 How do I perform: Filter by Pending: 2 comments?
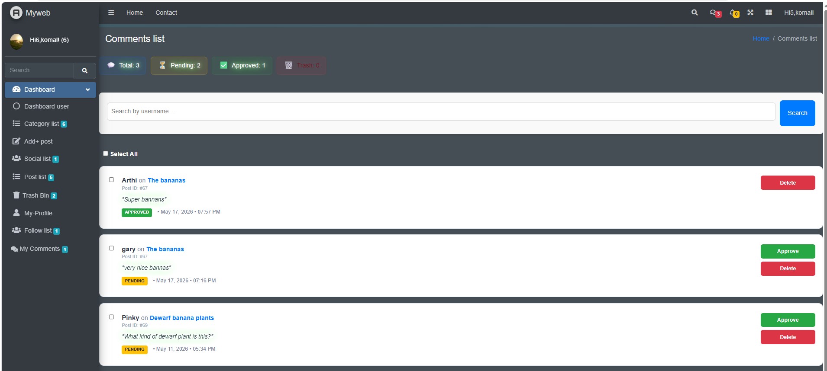179,66
